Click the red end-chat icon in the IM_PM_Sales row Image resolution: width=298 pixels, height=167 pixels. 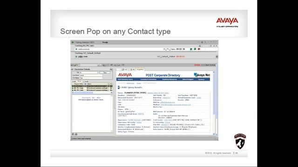199,49
